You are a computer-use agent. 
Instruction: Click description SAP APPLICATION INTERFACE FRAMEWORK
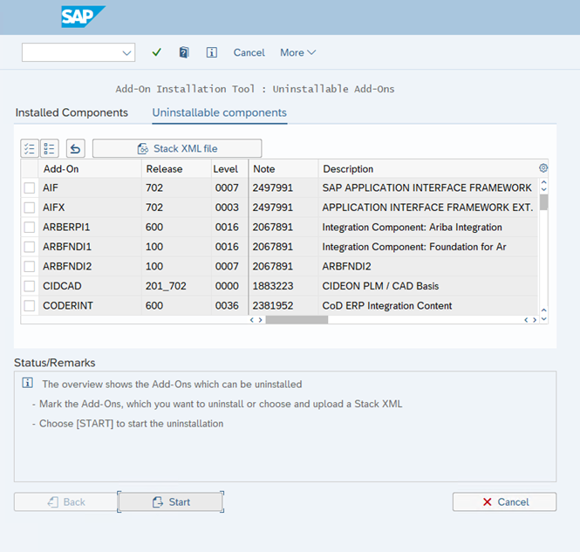[426, 187]
